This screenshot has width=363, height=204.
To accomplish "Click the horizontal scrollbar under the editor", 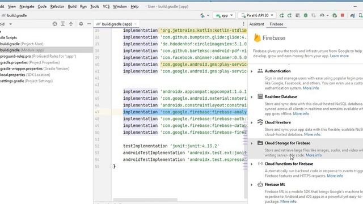I will click(145, 199).
